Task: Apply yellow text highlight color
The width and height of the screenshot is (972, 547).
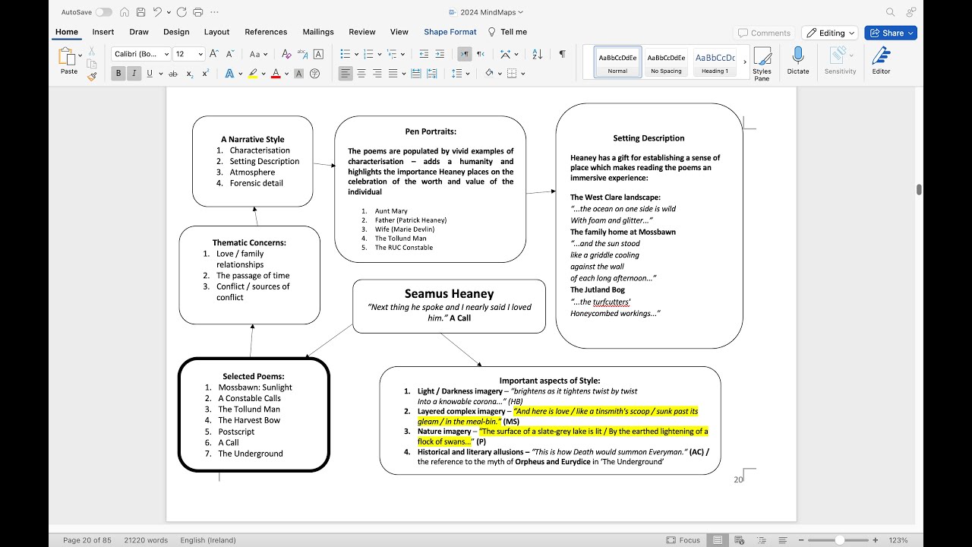Action: pyautogui.click(x=253, y=74)
